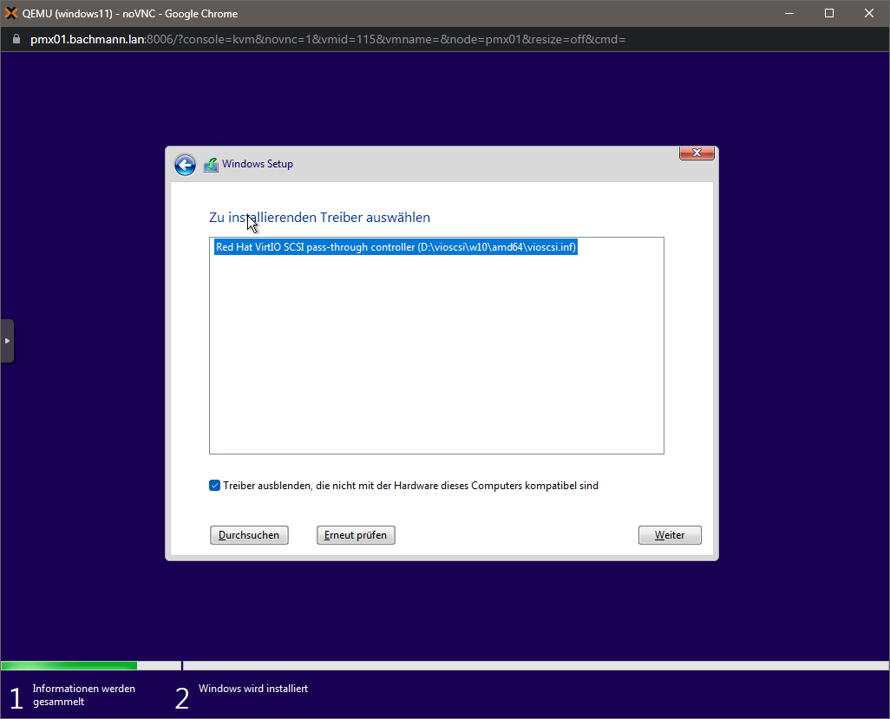Click the Proxmox icon in the title bar
The width and height of the screenshot is (890, 719).
pyautogui.click(x=10, y=13)
